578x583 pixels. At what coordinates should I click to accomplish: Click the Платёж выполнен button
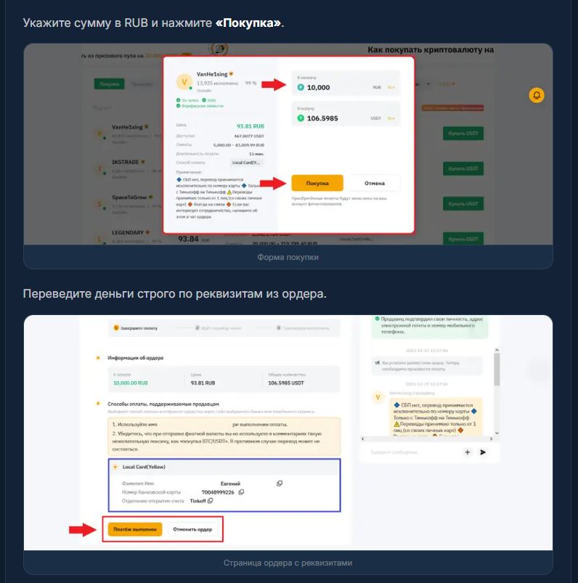click(x=135, y=529)
